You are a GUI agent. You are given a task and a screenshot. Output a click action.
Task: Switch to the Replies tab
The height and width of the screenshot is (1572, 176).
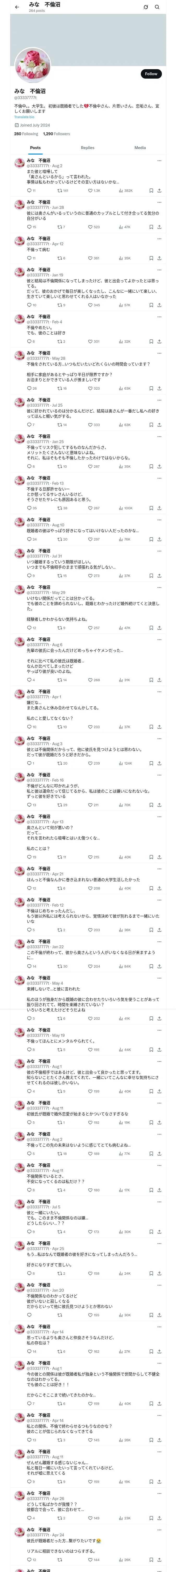click(87, 148)
